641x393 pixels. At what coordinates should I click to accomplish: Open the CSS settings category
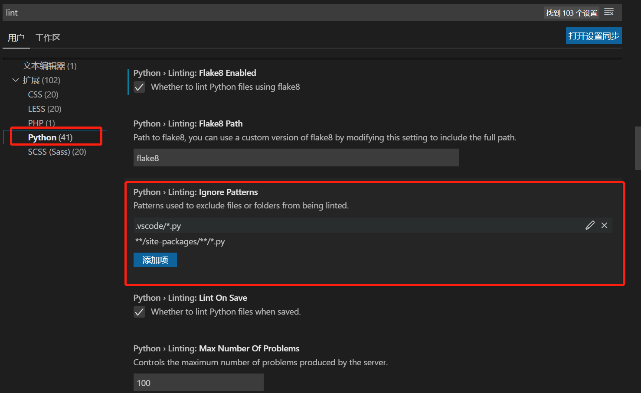pyautogui.click(x=43, y=94)
